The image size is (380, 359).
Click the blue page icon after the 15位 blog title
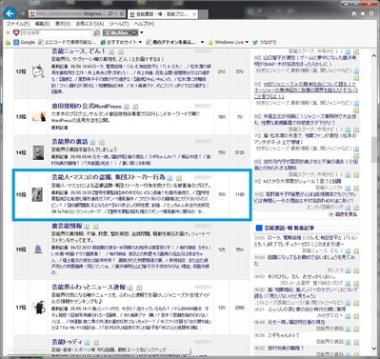(170, 178)
